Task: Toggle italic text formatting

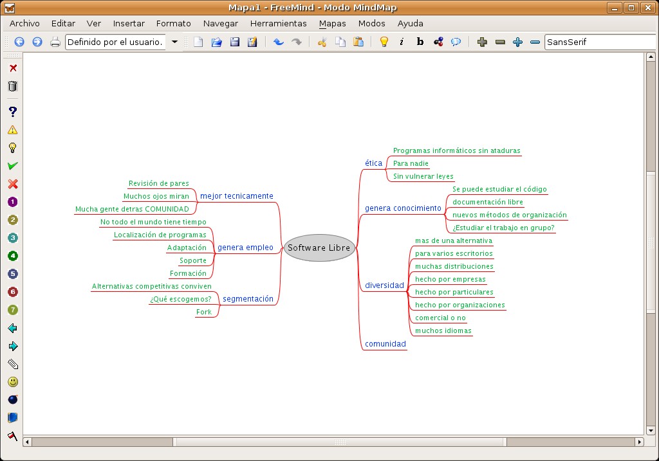Action: 402,42
